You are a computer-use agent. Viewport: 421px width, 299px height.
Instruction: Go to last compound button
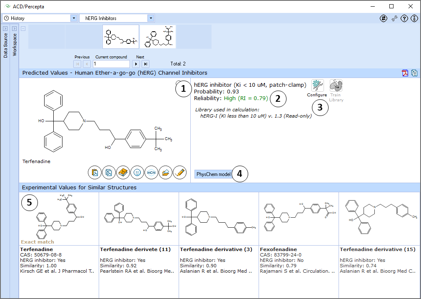pos(145,64)
